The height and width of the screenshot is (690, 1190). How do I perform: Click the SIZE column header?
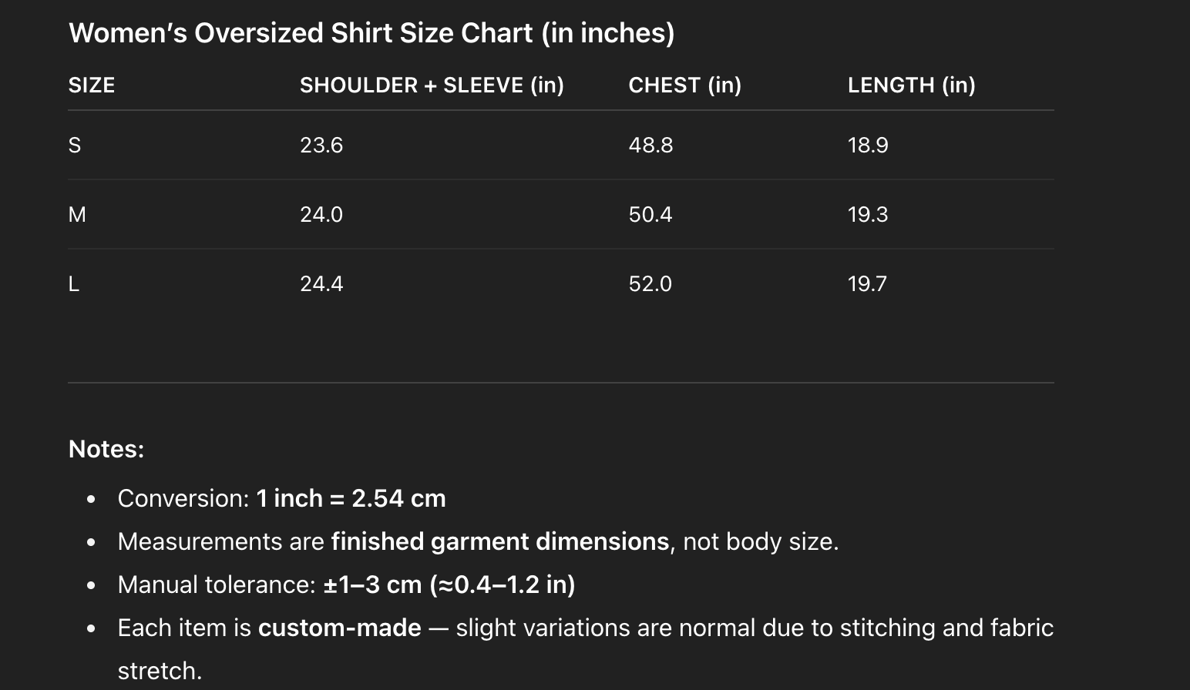(92, 85)
